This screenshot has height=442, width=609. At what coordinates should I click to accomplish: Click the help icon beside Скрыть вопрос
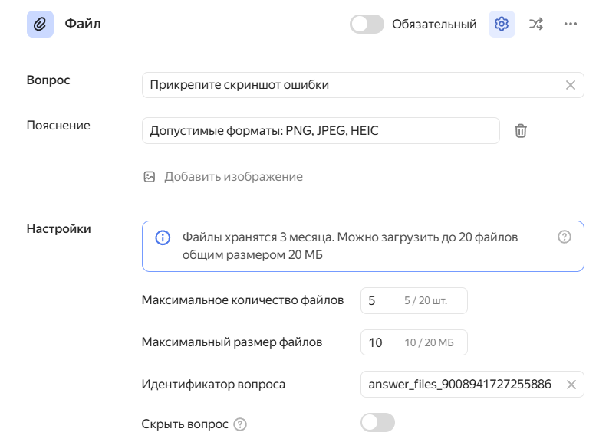(x=240, y=424)
